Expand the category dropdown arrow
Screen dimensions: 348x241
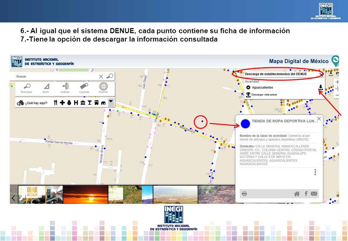(x=111, y=102)
